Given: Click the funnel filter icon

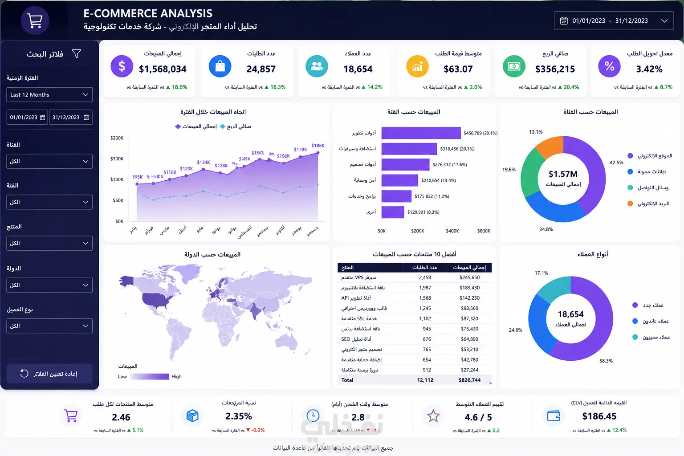Looking at the screenshot, I should [x=77, y=54].
